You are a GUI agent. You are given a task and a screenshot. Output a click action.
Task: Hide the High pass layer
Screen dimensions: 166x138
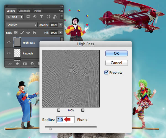coord(9,42)
